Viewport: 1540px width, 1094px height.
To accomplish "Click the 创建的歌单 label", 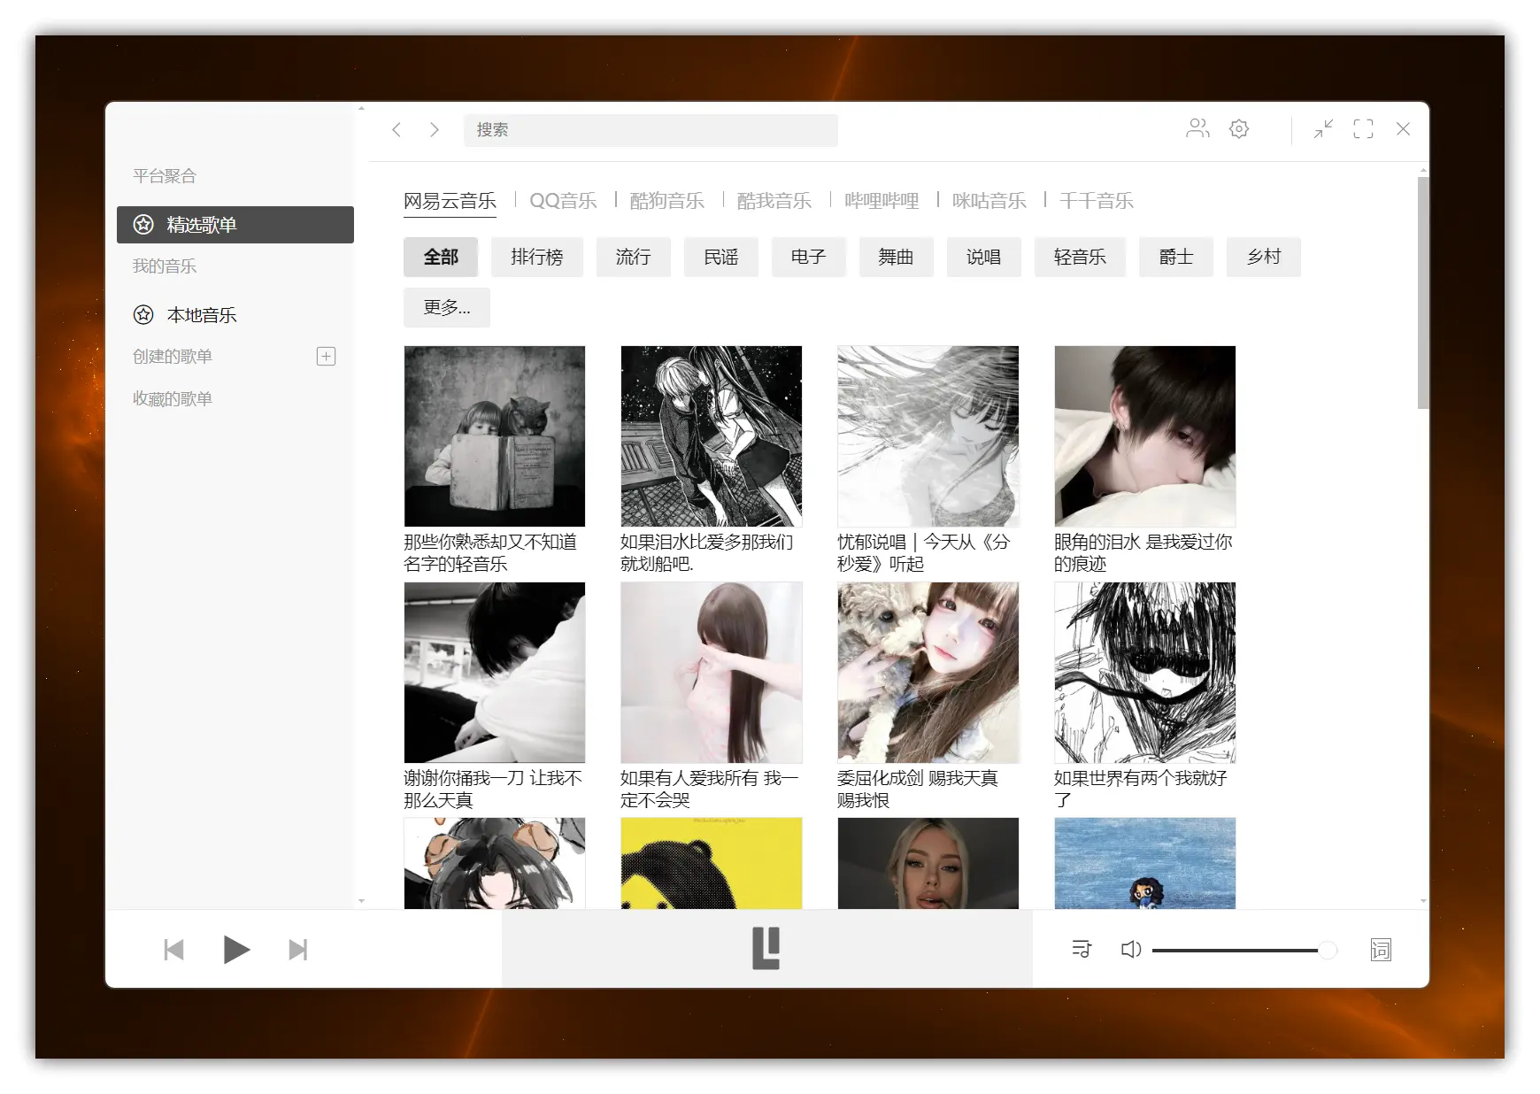I will click(173, 356).
